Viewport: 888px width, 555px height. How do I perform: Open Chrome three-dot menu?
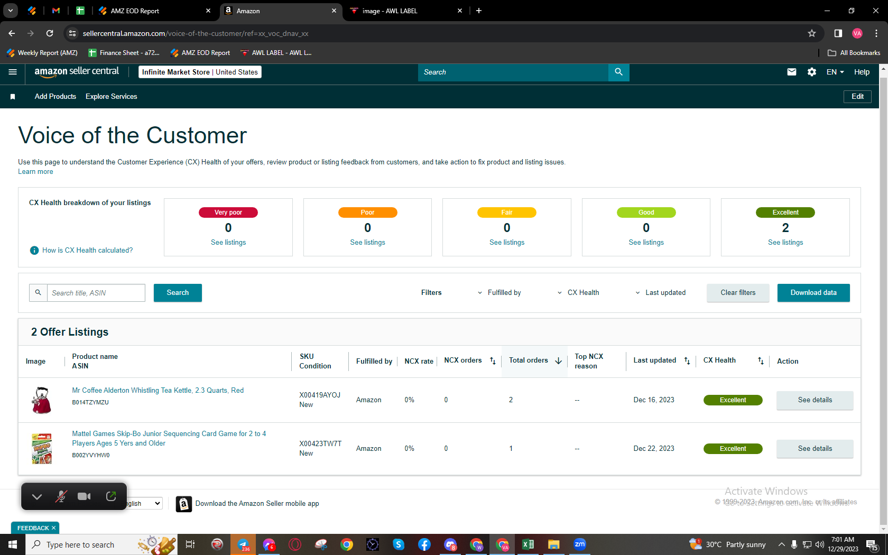(x=876, y=33)
